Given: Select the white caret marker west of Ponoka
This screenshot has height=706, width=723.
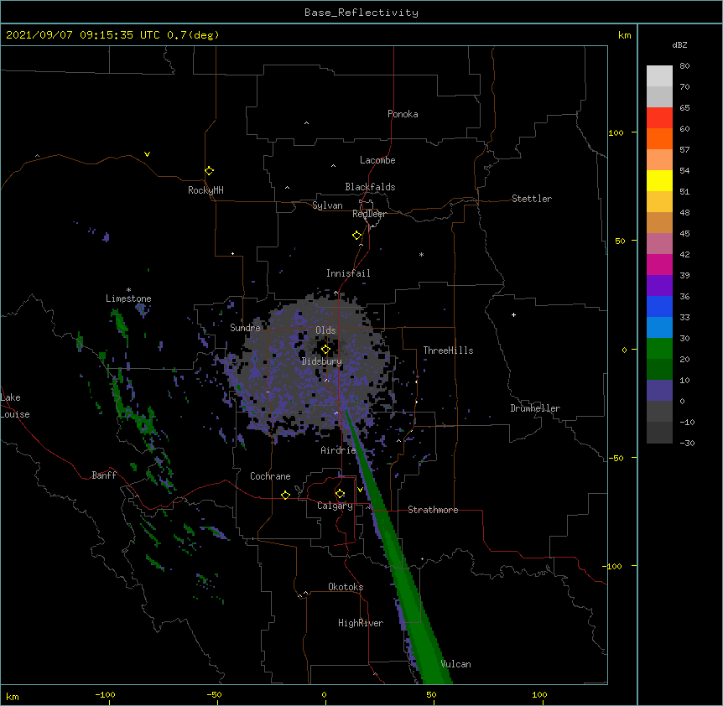Looking at the screenshot, I should click(x=307, y=123).
